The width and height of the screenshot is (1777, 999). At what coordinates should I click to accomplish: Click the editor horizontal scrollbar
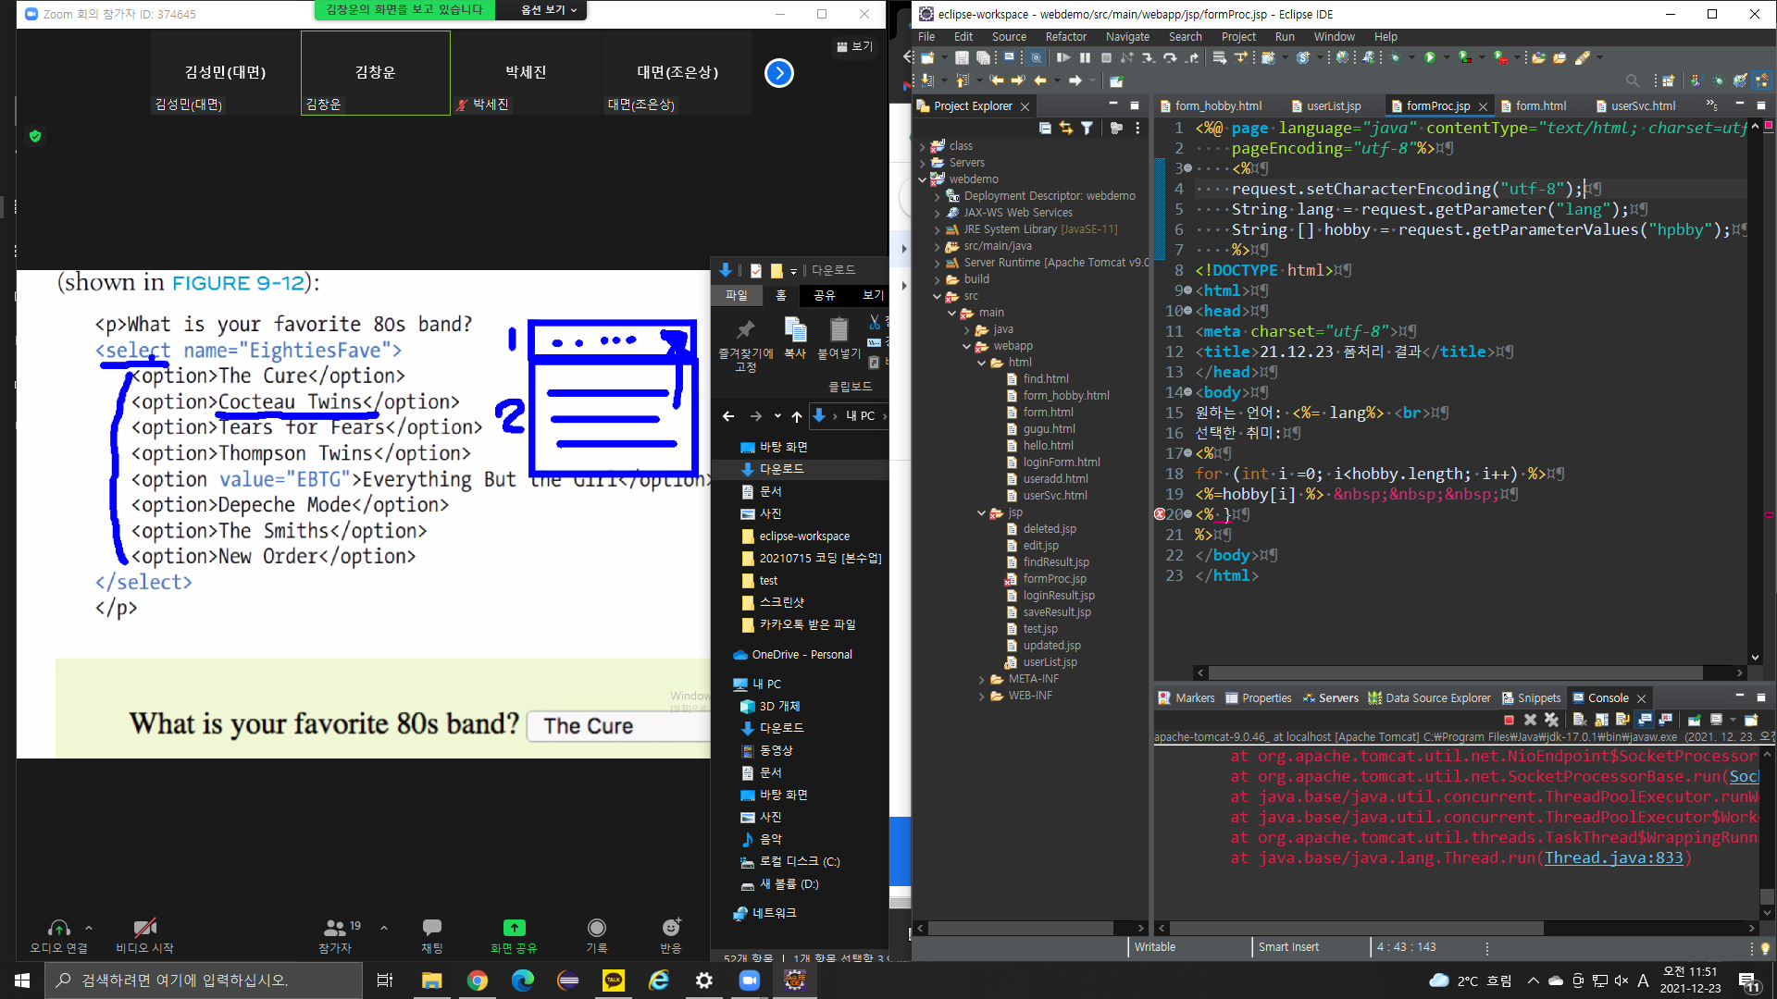click(1453, 672)
